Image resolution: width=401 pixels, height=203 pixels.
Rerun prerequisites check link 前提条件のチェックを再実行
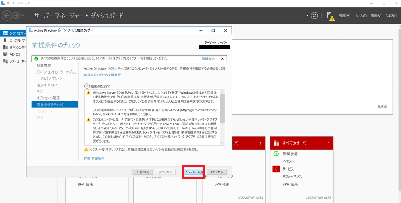coord(102,75)
